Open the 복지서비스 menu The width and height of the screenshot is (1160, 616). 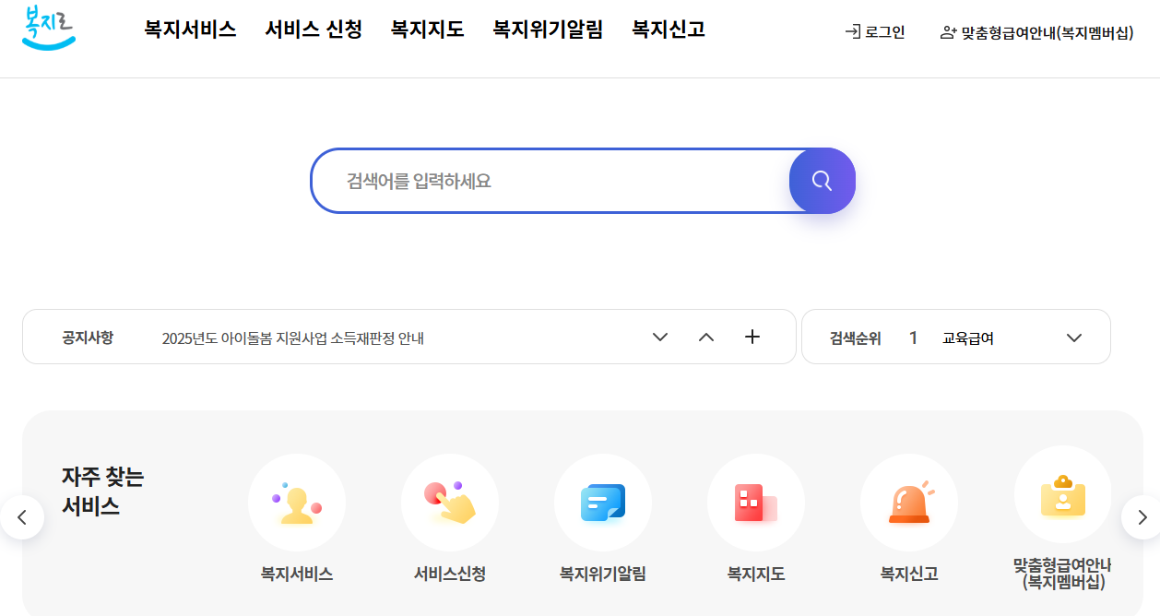[189, 30]
